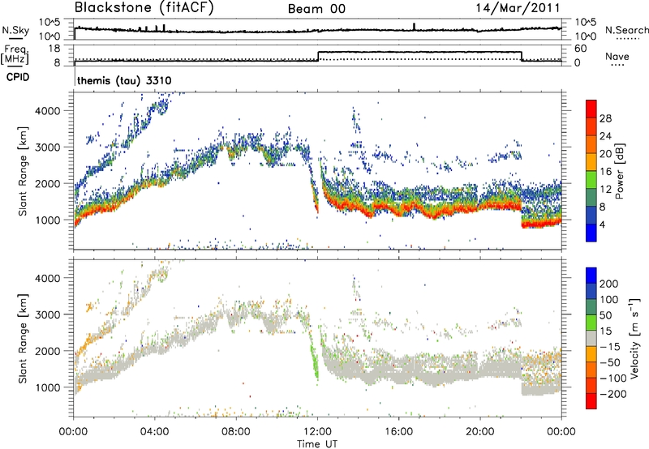Click the red bottom Velocity colorbar segment
Image resolution: width=649 pixels, height=449 pixels.
591,401
